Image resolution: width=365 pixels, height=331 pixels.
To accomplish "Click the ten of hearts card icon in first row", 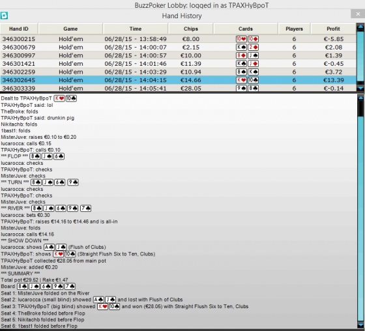I will [x=241, y=39].
